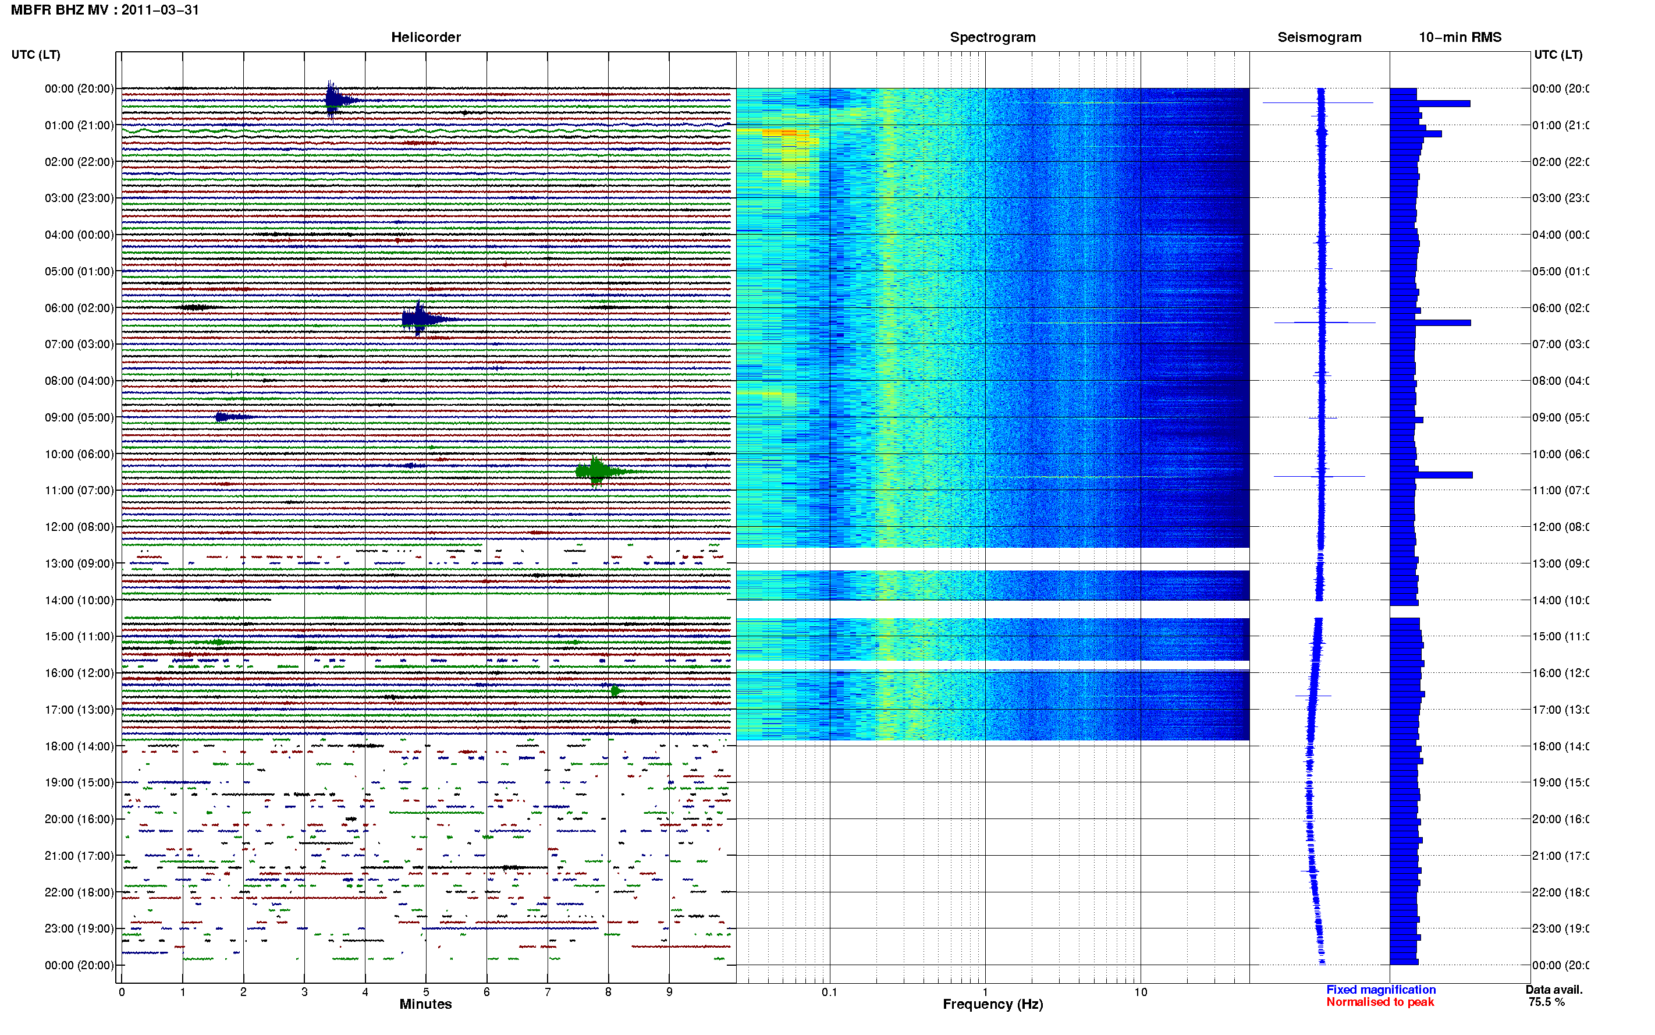Viewport: 1655px width, 1035px height.
Task: Click the 'Spectrogram' panel heading
Action: click(x=992, y=37)
